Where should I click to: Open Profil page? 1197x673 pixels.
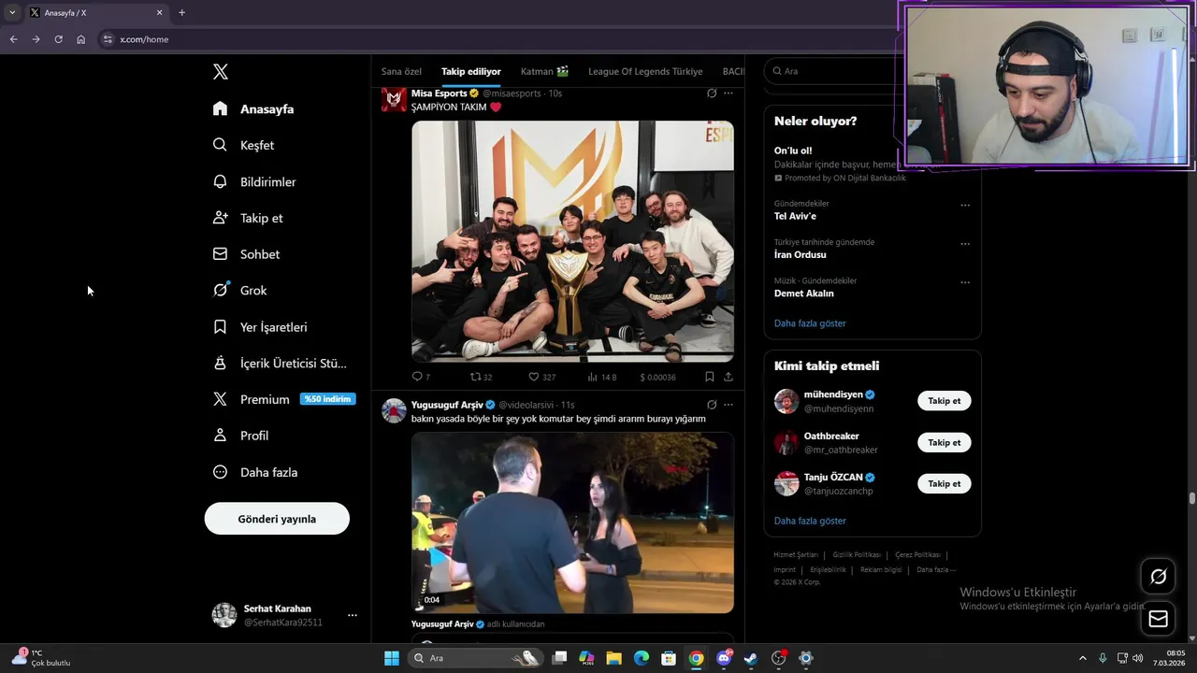(240, 436)
